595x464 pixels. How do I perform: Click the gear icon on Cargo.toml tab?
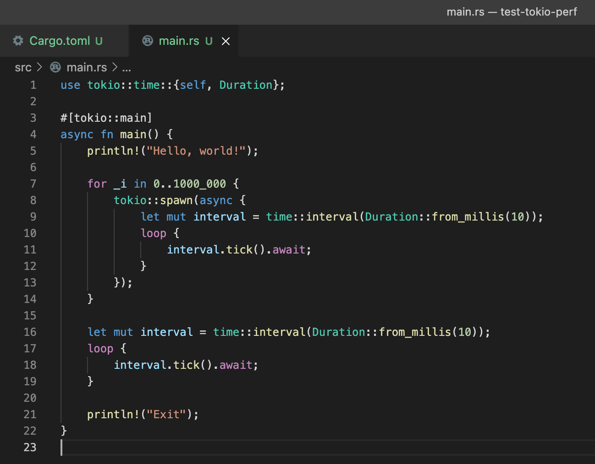point(18,41)
